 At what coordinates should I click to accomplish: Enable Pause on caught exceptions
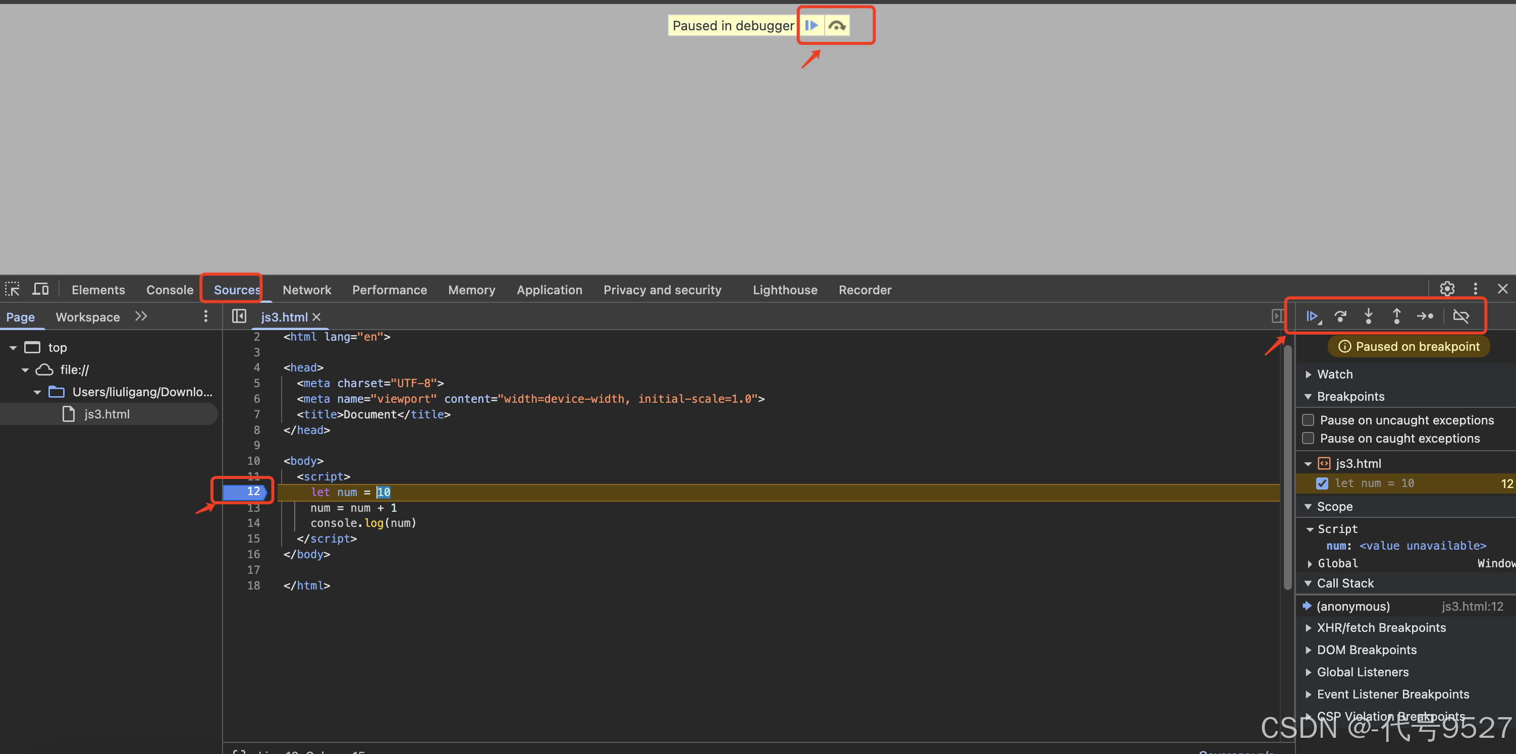pyautogui.click(x=1308, y=438)
